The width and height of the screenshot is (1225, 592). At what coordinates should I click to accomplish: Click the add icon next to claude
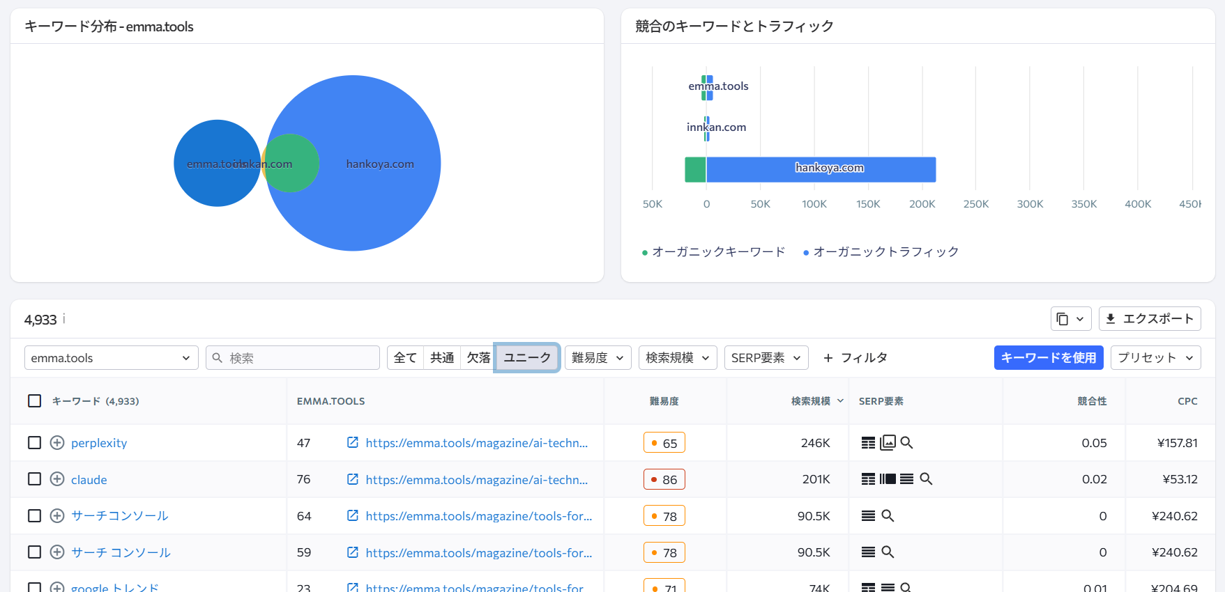(57, 479)
